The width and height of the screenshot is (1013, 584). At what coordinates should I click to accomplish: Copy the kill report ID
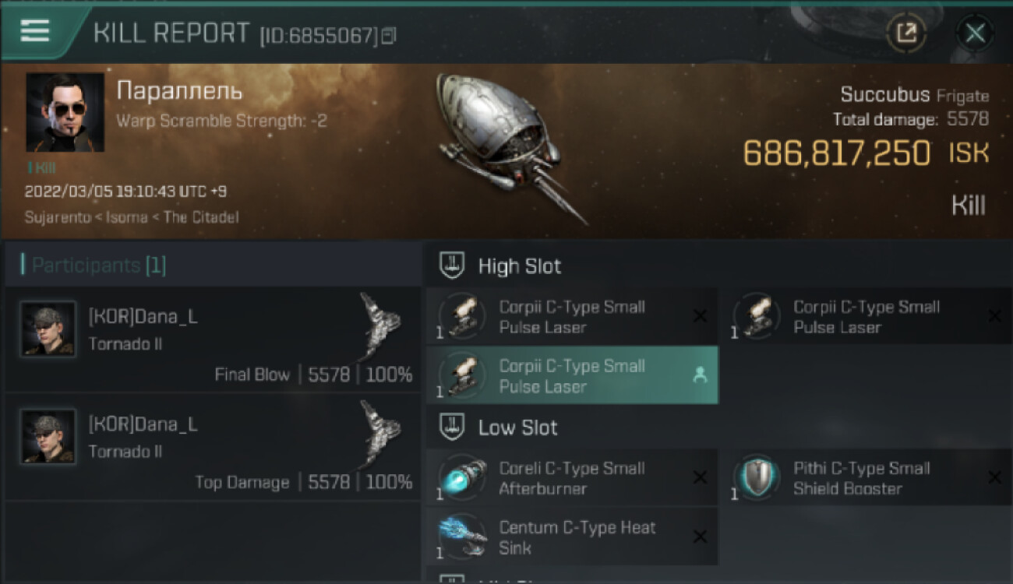click(388, 35)
